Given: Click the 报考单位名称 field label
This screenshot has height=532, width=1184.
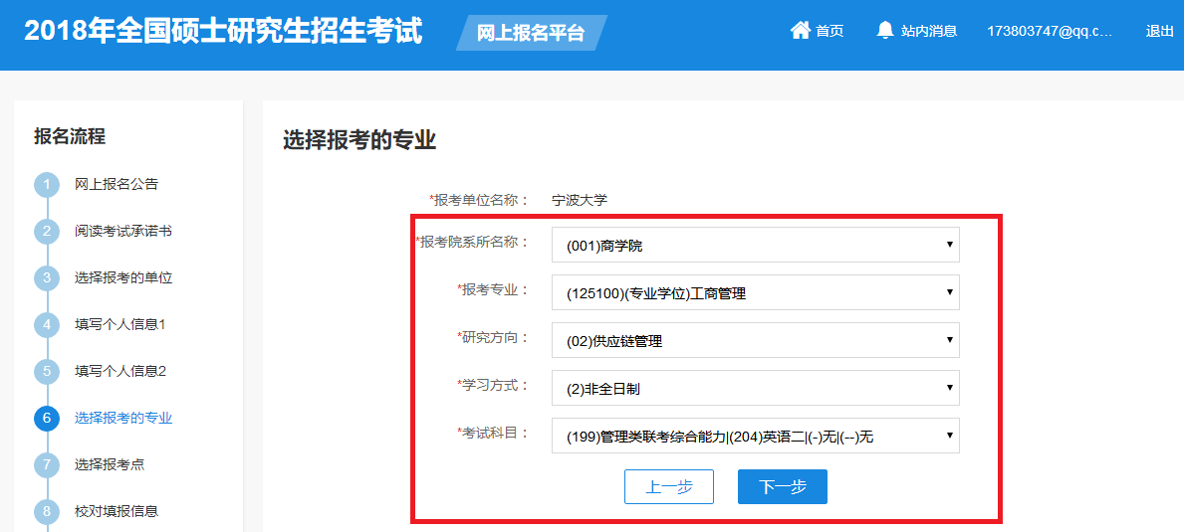Looking at the screenshot, I should [x=479, y=200].
